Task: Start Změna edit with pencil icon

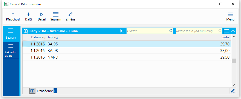Action: (x=70, y=17)
